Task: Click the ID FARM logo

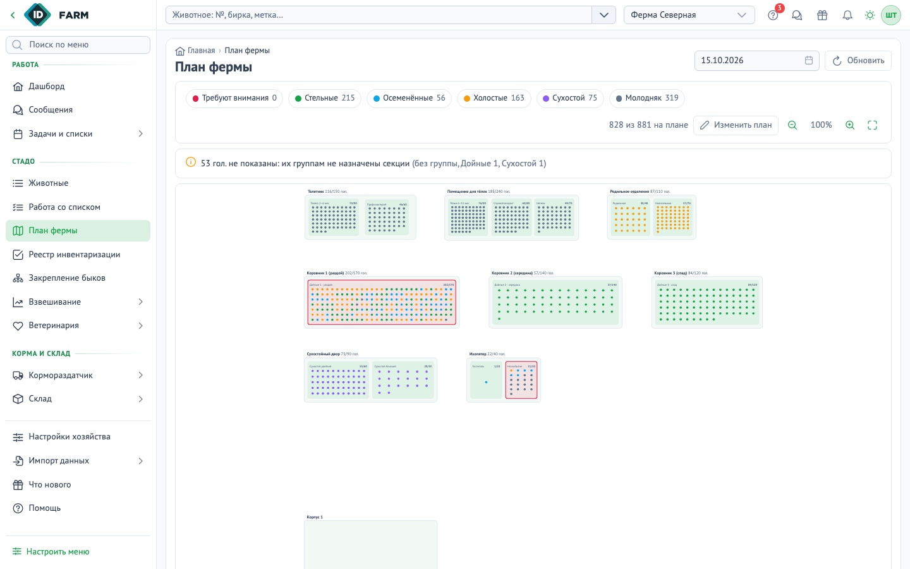Action: click(56, 15)
